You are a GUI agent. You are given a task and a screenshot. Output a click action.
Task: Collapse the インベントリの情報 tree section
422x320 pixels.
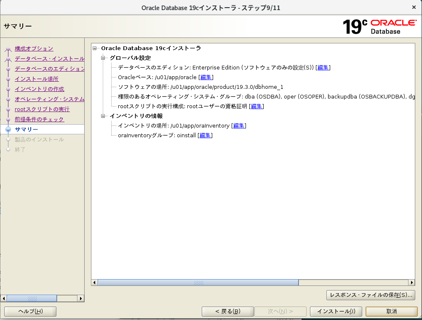pyautogui.click(x=103, y=116)
